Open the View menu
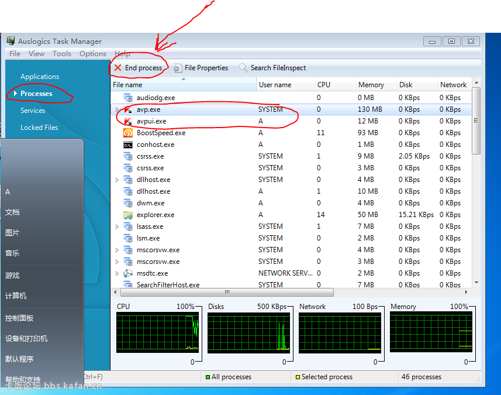 tap(36, 53)
